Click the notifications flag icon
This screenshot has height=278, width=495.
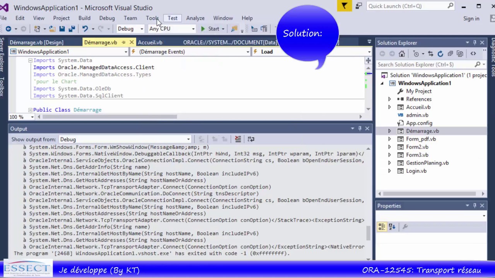click(x=344, y=6)
